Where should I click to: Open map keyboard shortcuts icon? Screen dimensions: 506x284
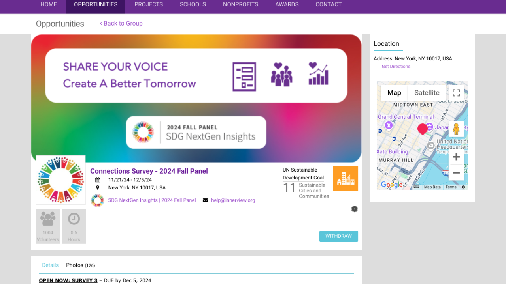click(x=416, y=187)
